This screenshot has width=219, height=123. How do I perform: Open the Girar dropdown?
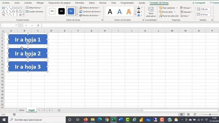click(x=185, y=16)
